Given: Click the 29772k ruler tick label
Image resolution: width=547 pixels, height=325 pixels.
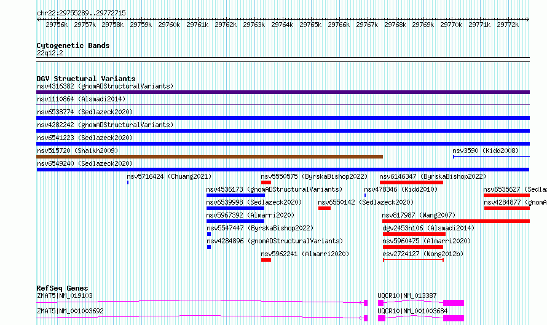Looking at the screenshot, I should 508,25.
